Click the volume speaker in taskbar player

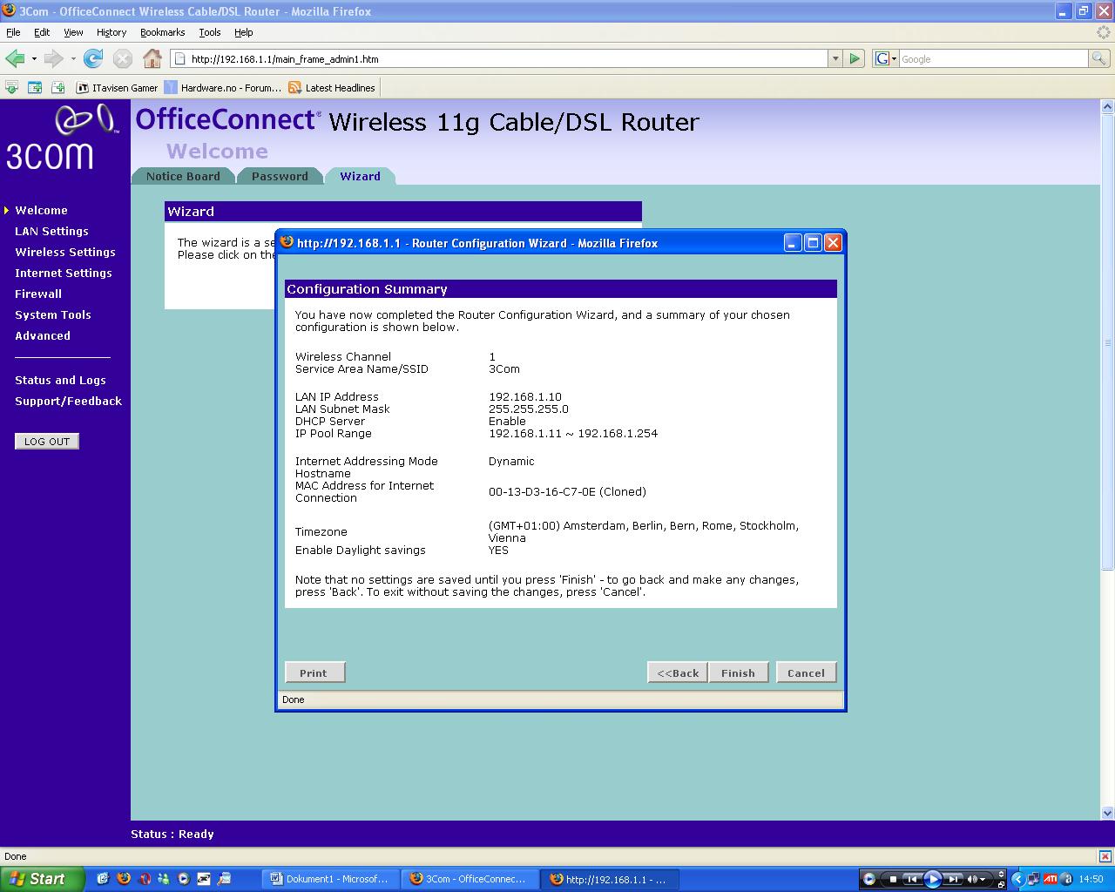pos(972,879)
